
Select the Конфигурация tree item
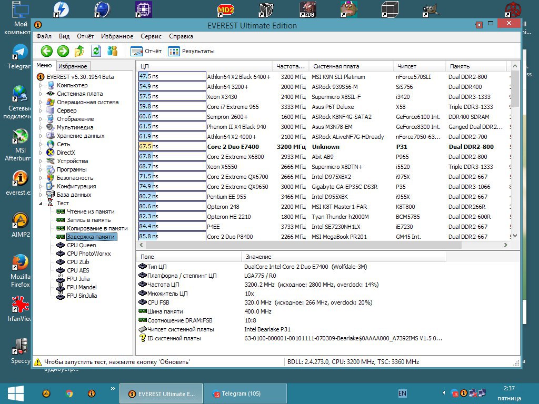(76, 186)
